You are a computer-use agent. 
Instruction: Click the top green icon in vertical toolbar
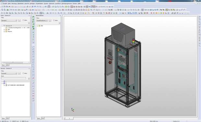[33, 17]
